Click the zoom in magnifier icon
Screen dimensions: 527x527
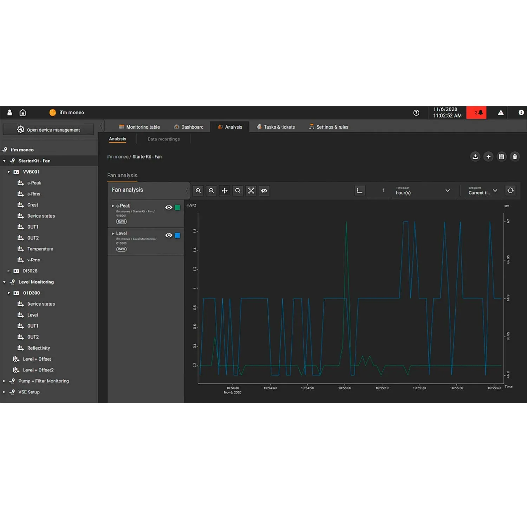coord(198,190)
